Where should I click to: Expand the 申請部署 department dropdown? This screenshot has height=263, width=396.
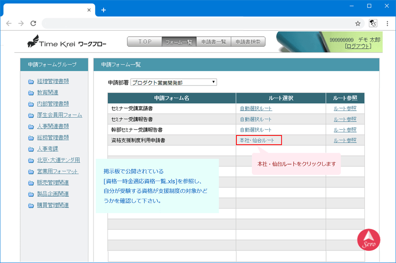pos(174,82)
